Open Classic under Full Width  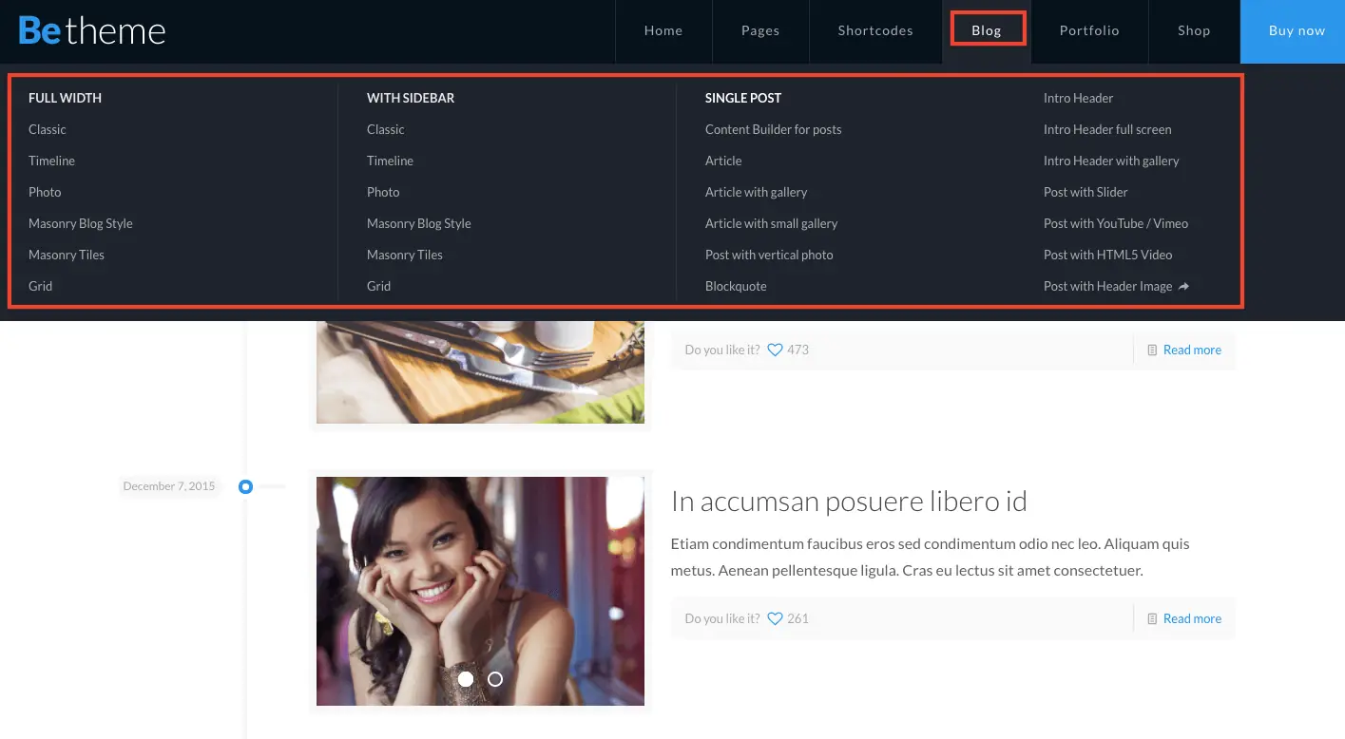48,129
